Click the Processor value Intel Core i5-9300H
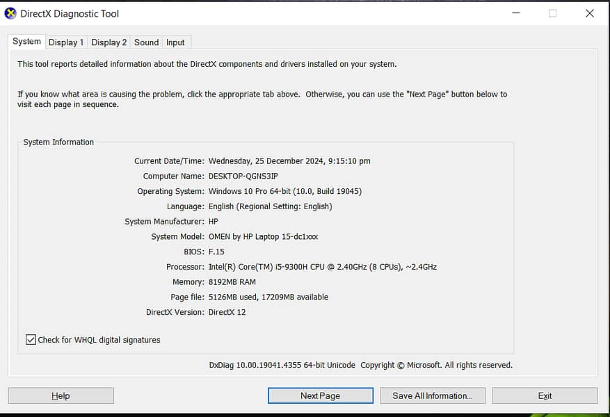Image resolution: width=610 pixels, height=417 pixels. click(322, 267)
